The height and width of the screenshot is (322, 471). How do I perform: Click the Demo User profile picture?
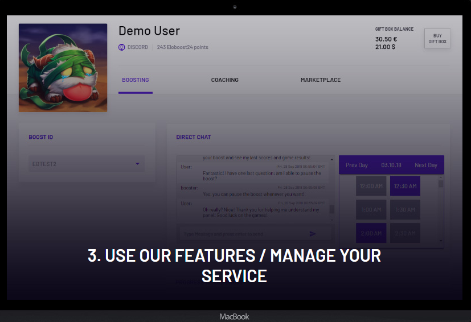[63, 68]
